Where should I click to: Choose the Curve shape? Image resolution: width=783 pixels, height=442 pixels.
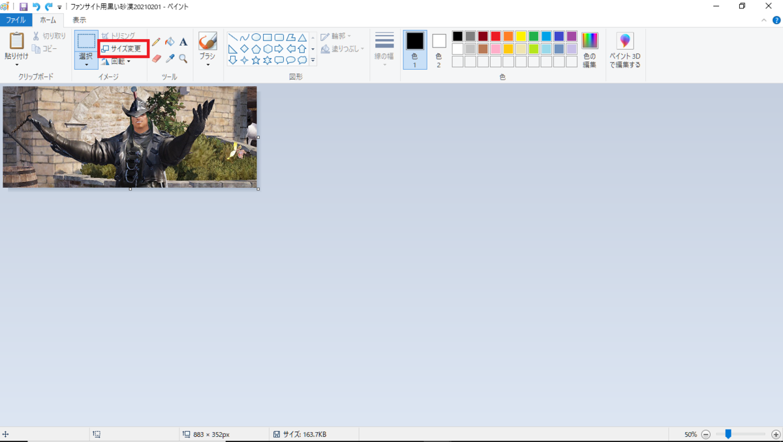coord(244,37)
